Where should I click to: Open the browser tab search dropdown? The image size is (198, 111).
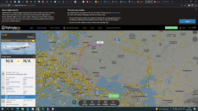181,2
